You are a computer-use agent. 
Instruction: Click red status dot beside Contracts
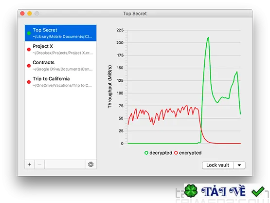29,66
